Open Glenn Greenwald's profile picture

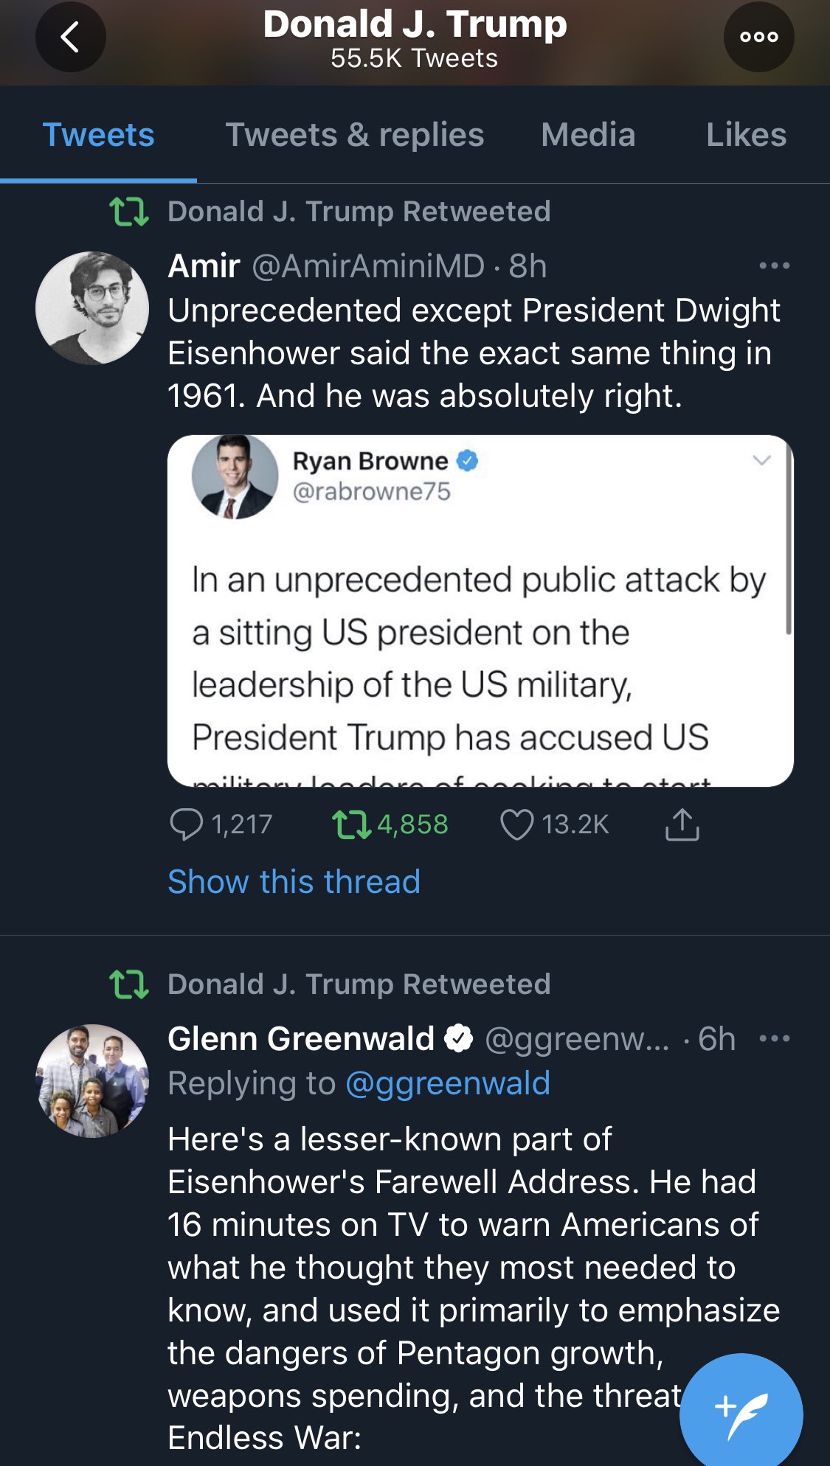(92, 1080)
